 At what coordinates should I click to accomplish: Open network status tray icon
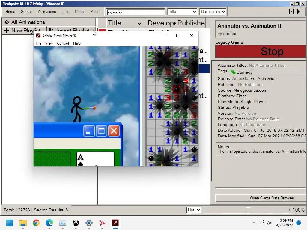262,223
